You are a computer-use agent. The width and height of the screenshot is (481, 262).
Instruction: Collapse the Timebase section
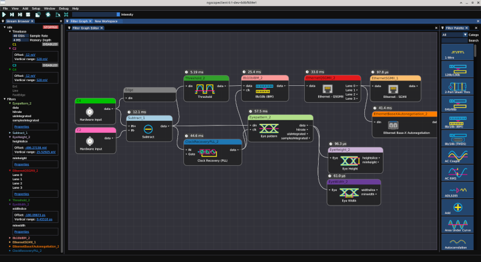(10, 32)
